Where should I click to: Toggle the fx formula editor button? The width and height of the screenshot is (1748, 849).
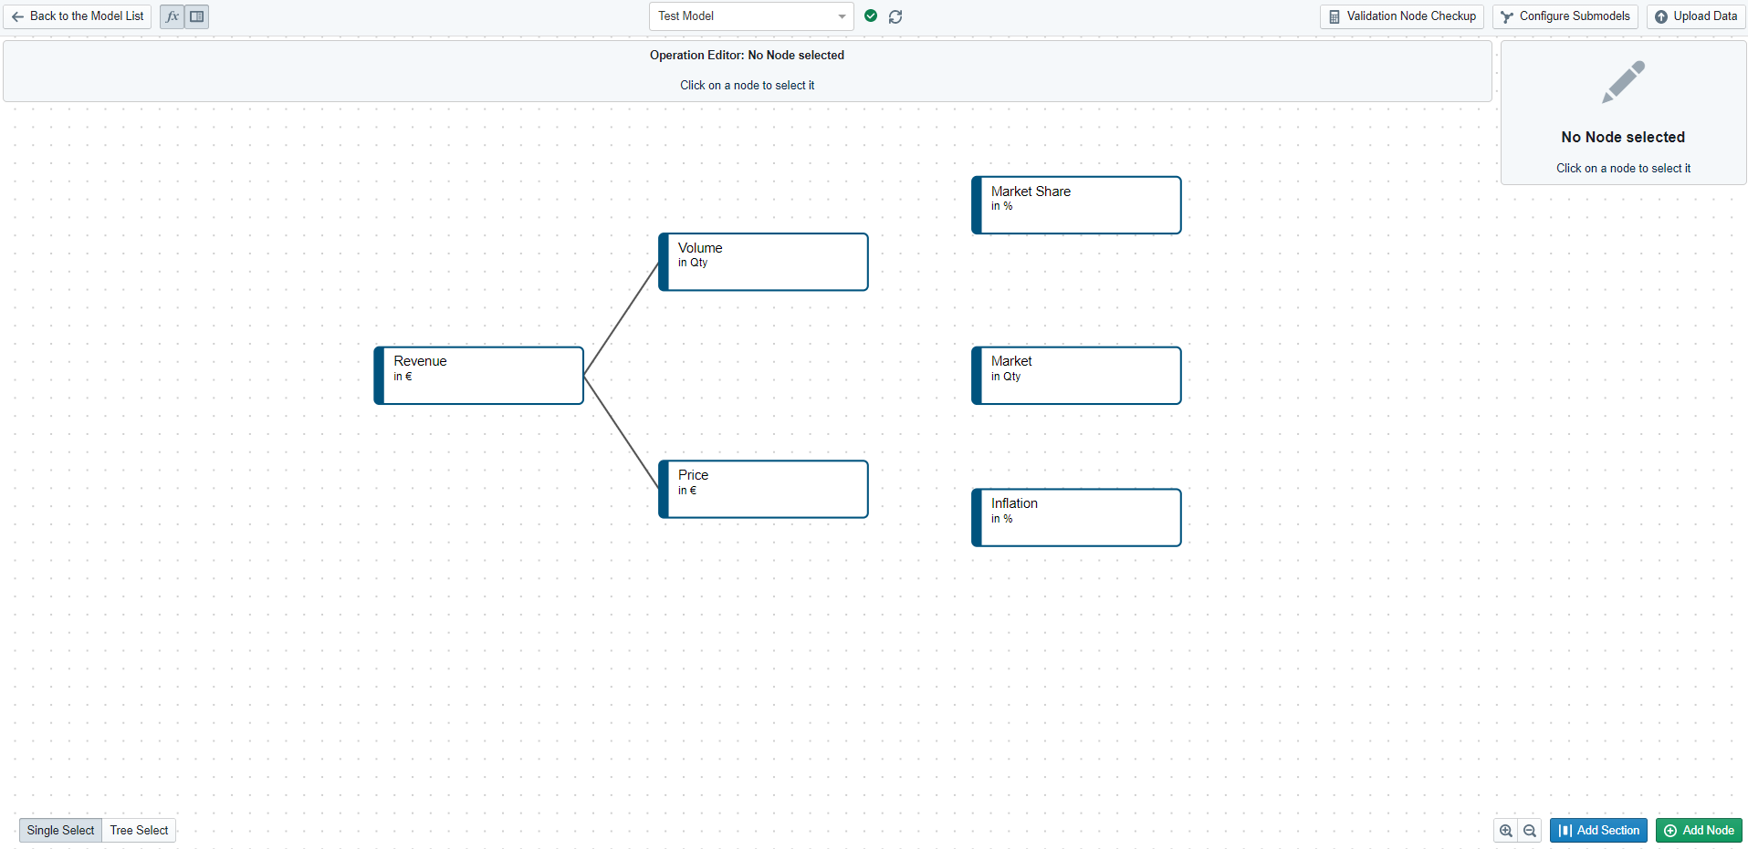(x=172, y=16)
